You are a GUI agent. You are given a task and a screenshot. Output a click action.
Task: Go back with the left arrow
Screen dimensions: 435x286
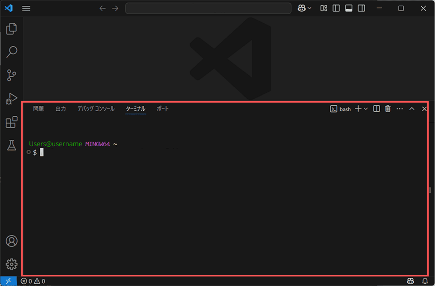click(x=102, y=8)
